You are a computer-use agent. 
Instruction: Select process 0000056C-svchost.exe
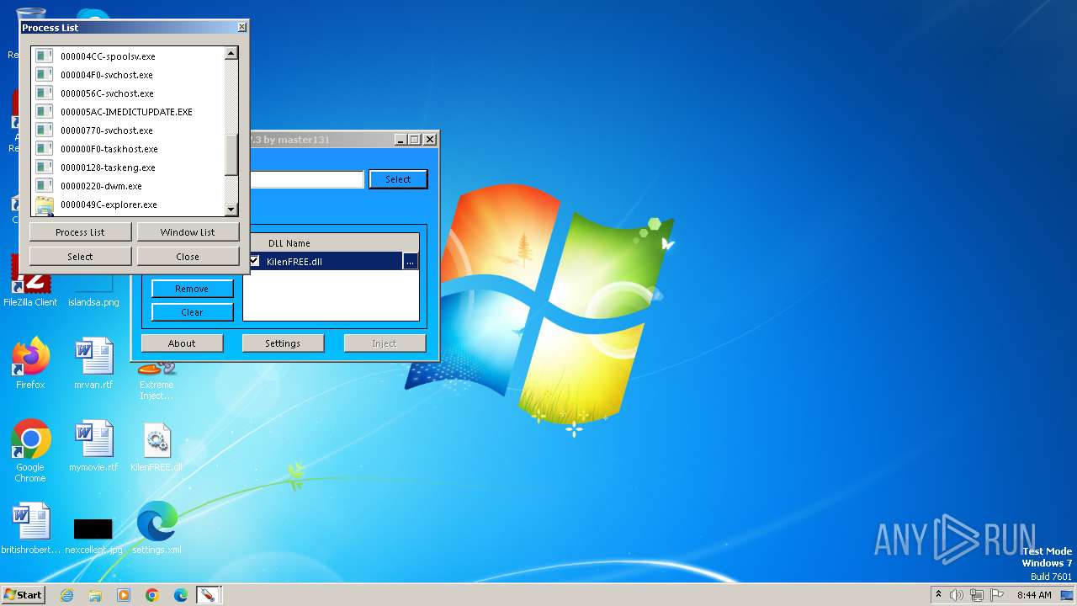107,93
